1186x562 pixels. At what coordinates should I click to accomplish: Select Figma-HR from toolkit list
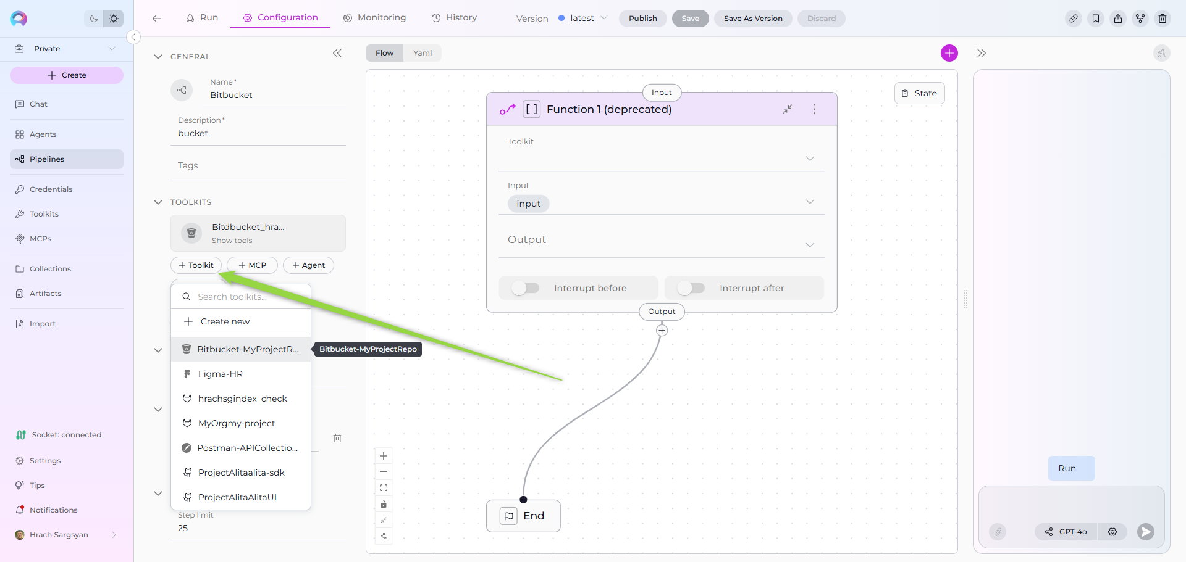221,374
